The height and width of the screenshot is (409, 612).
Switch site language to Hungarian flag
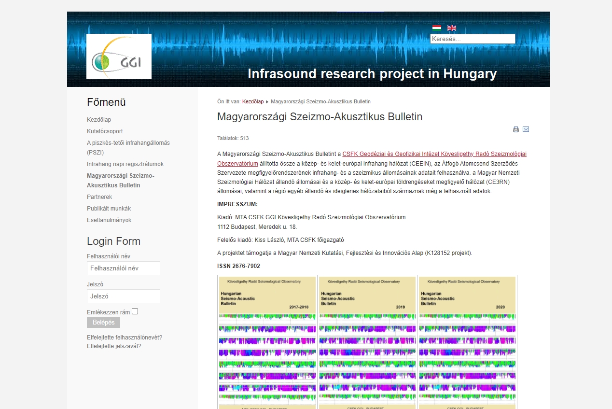437,28
